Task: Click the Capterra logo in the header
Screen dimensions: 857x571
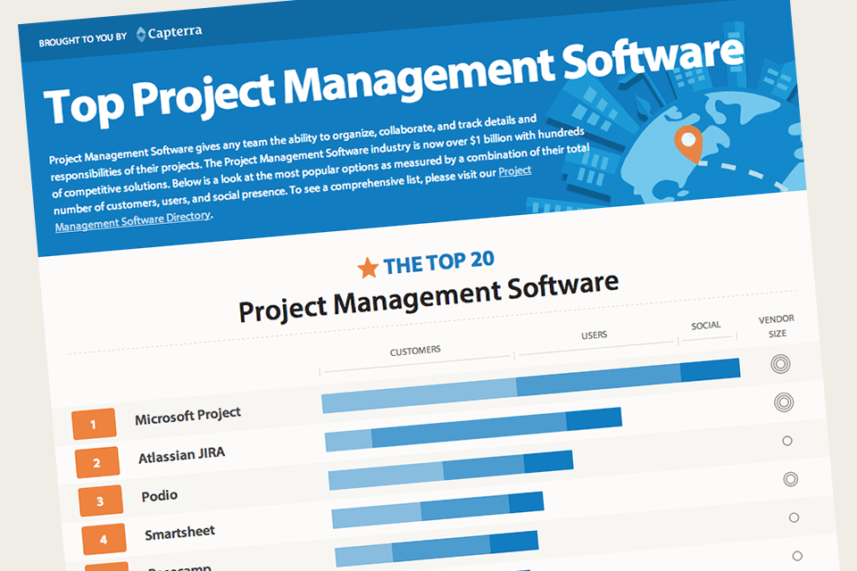Action: 169,33
